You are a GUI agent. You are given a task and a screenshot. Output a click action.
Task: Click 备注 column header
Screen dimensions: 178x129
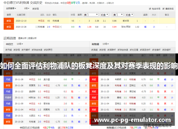coord(167,15)
